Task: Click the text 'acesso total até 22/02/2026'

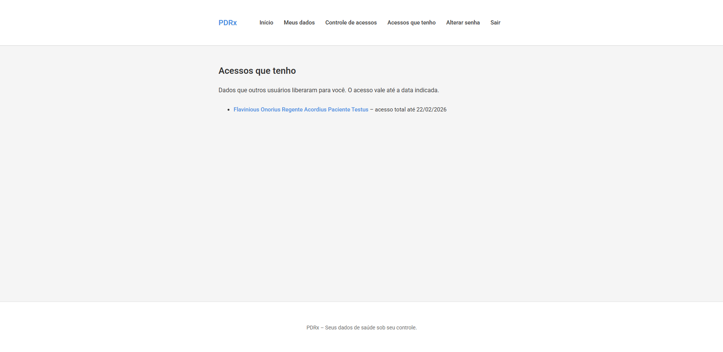Action: pos(411,110)
